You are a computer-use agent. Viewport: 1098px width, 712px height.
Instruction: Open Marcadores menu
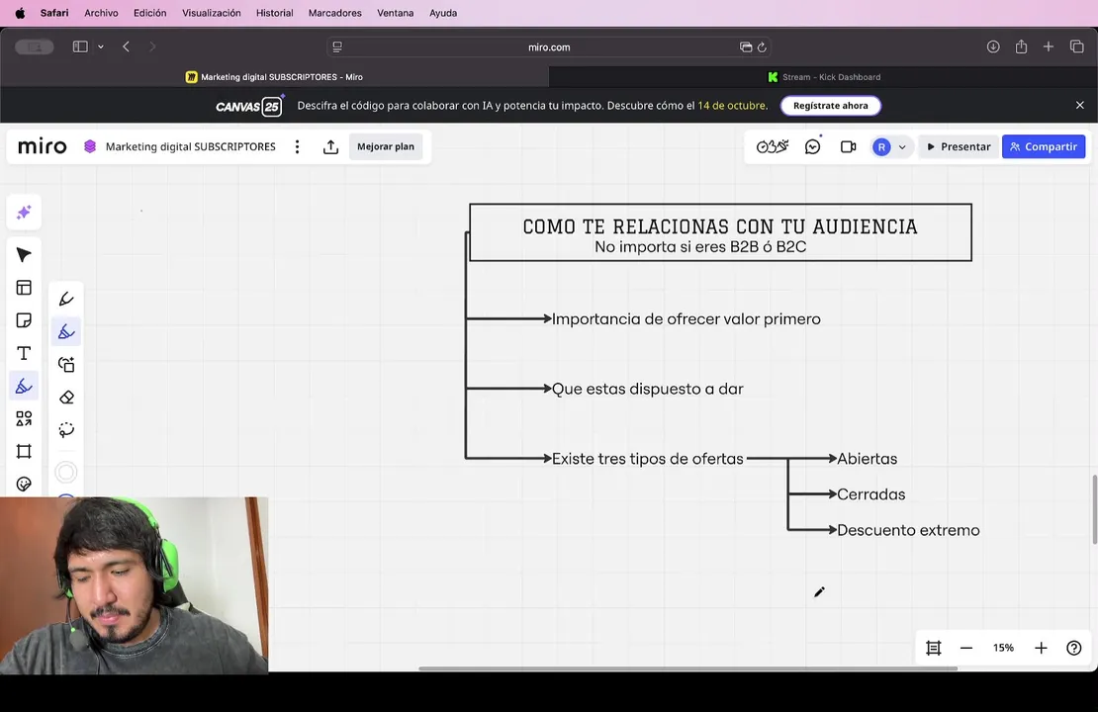334,13
